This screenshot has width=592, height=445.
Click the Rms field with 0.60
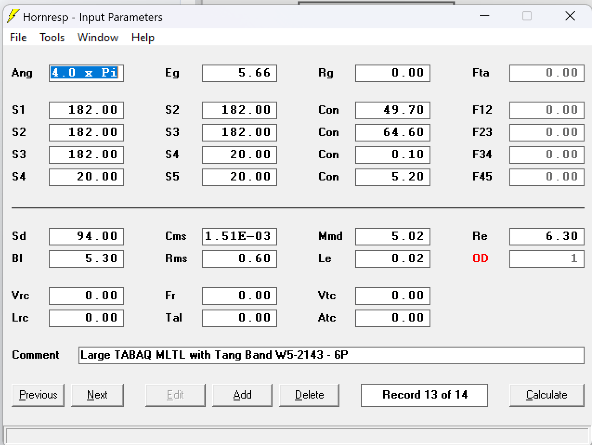[240, 258]
